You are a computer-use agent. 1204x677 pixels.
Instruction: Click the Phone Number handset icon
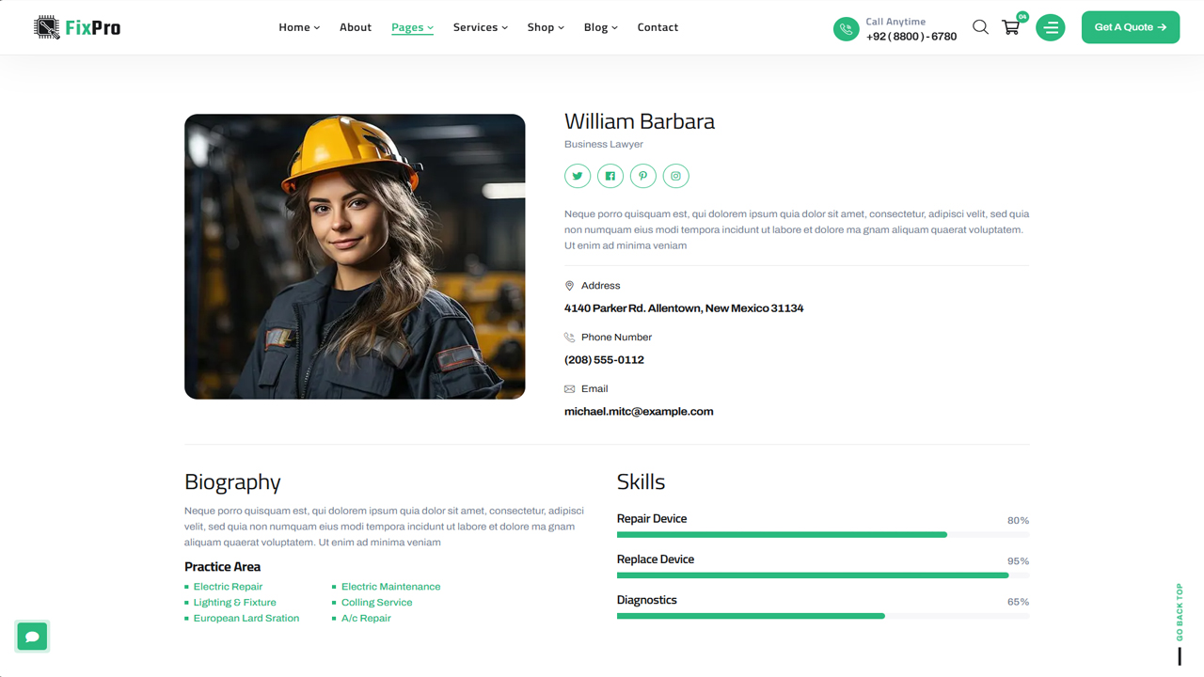(569, 338)
